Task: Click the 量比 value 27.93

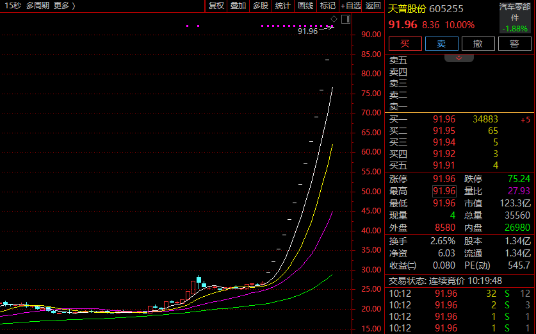Action: (519, 191)
